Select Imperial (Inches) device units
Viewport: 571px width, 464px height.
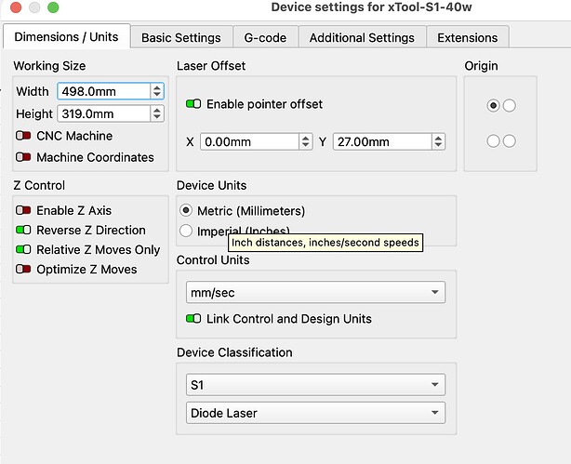(186, 231)
